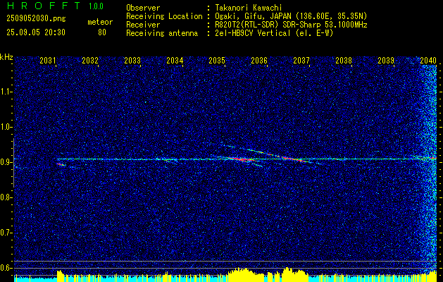Click the Observer name Takanori Kawachi

click(247, 8)
